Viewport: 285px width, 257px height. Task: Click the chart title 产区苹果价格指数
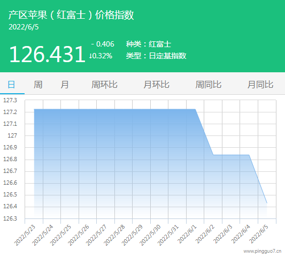click(71, 15)
